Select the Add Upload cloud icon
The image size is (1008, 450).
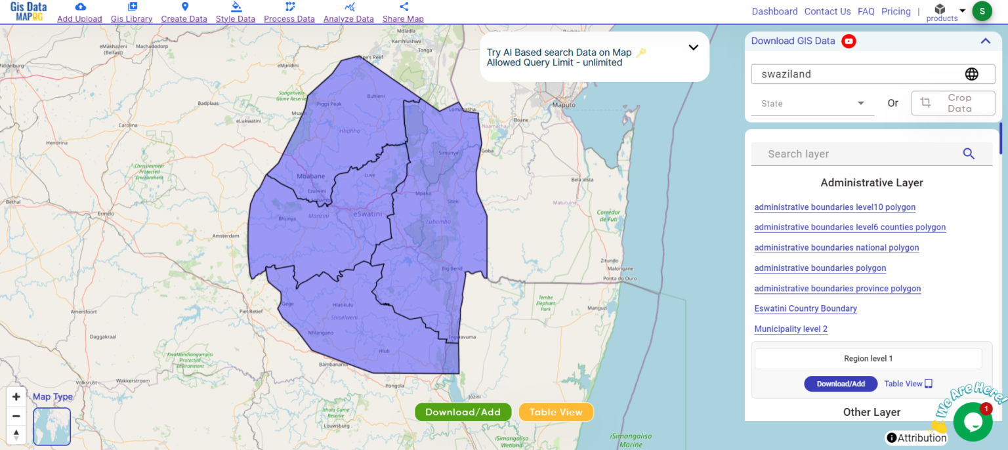click(79, 6)
